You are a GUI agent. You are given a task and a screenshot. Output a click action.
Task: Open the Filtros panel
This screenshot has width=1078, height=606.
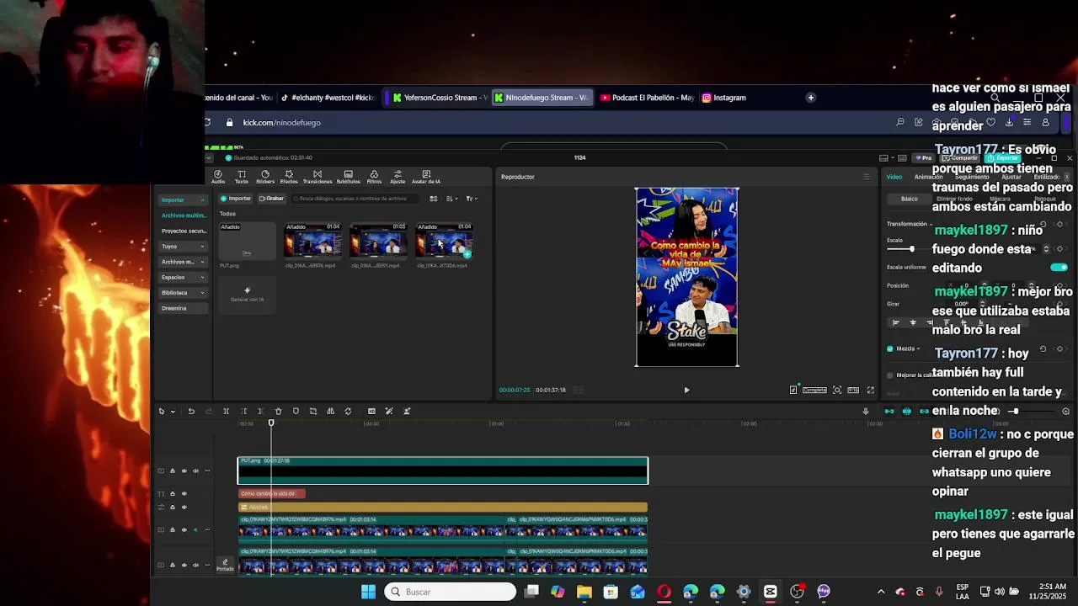click(374, 177)
